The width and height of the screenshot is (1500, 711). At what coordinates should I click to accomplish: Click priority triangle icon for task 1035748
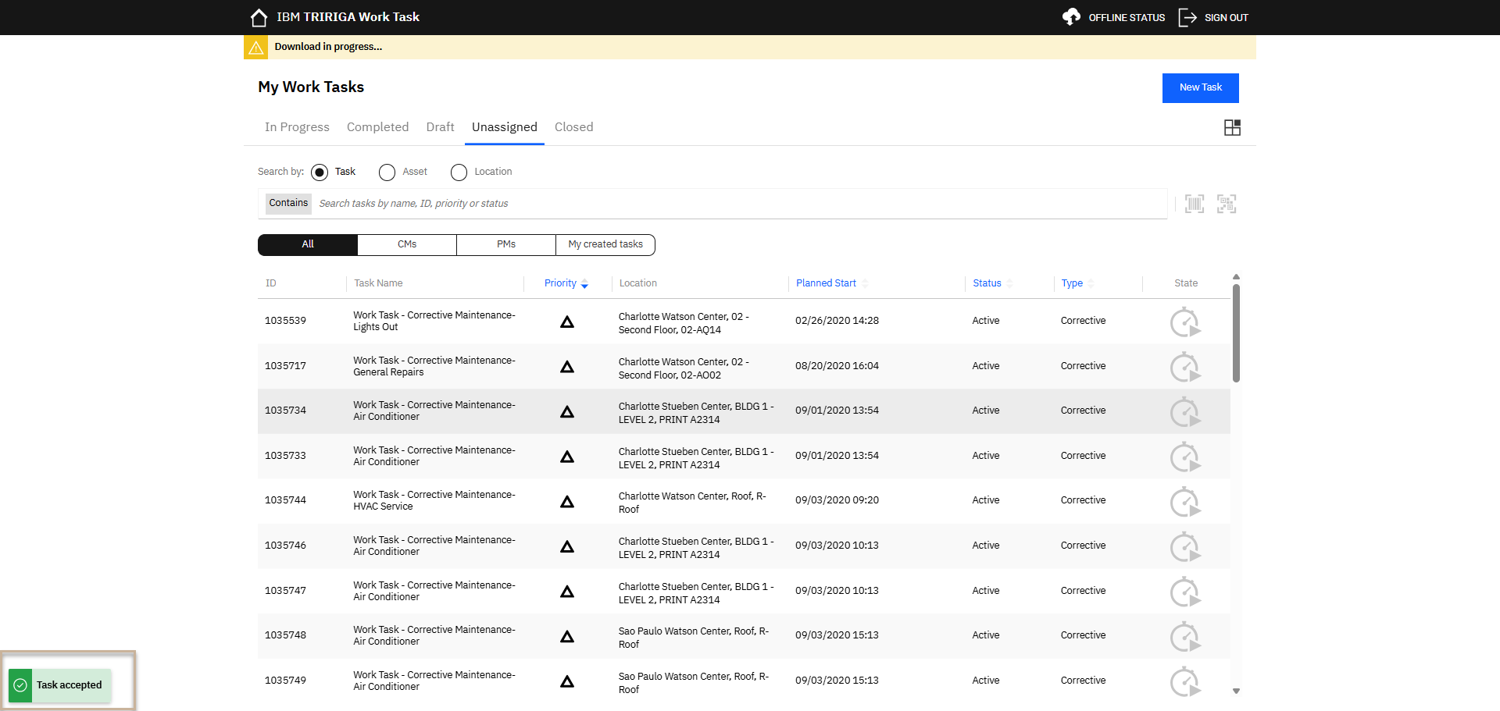coord(567,636)
